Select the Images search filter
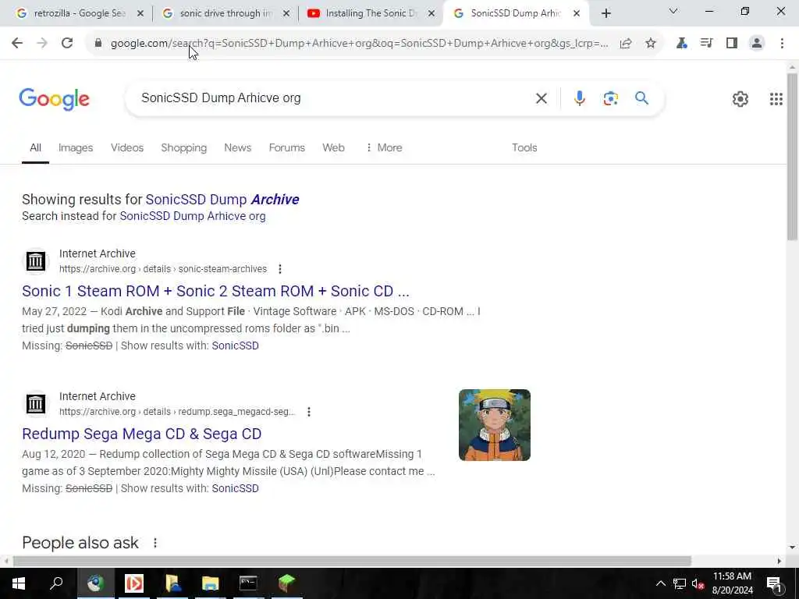This screenshot has width=799, height=599. tap(76, 147)
